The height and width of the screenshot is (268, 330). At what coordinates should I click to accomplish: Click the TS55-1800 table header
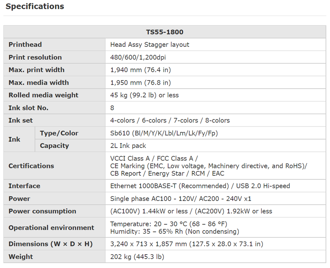(x=165, y=32)
